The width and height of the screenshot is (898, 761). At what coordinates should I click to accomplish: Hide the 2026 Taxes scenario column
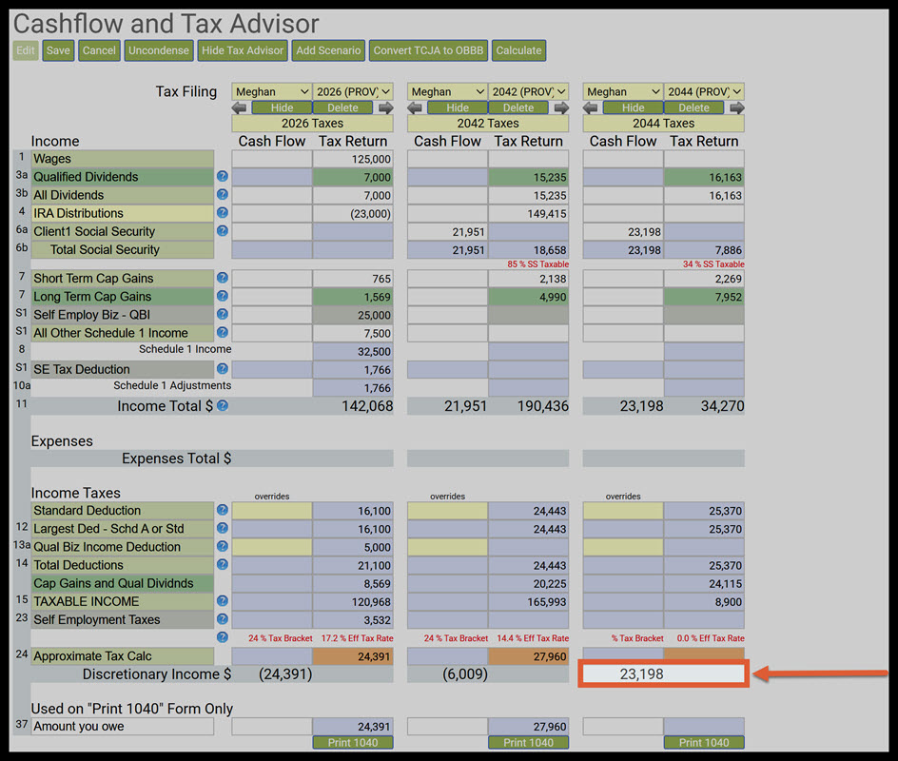[x=282, y=107]
